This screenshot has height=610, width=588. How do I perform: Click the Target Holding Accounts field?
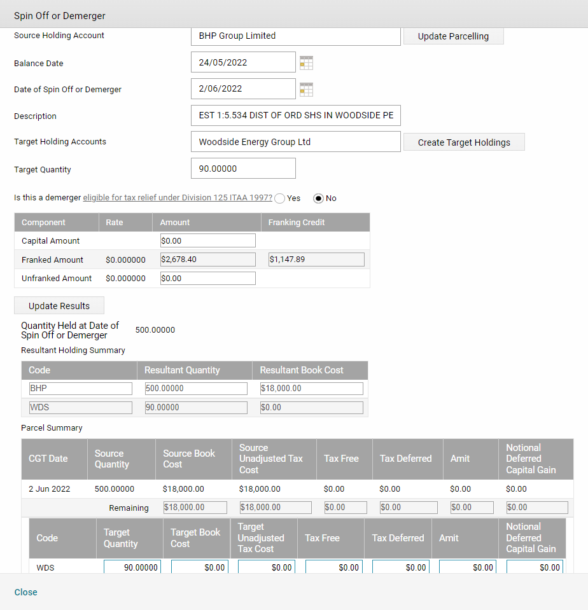pyautogui.click(x=296, y=142)
